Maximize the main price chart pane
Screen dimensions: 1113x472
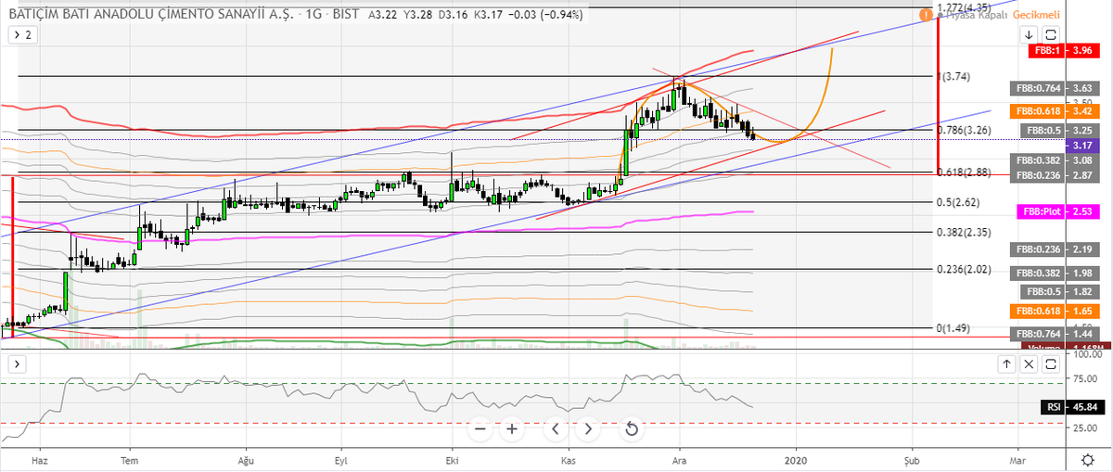(x=1050, y=34)
